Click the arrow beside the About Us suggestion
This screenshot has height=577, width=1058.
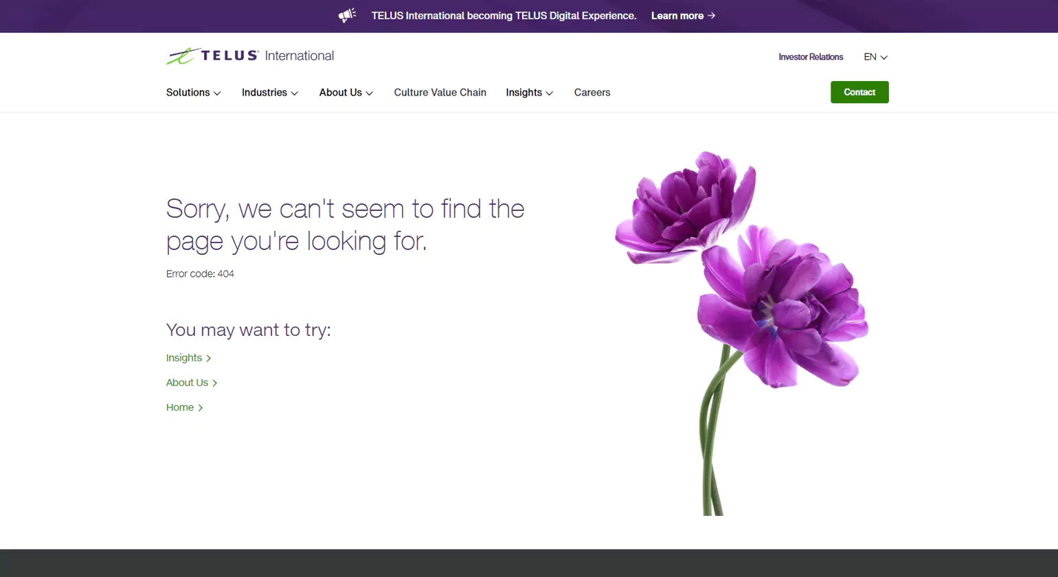pyautogui.click(x=214, y=383)
